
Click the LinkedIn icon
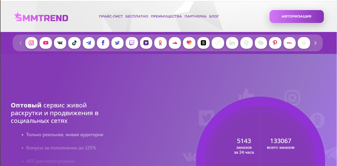click(x=232, y=43)
